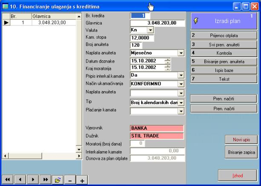This screenshot has width=261, height=186.
Task: Exit via the Izhod button
Action: coord(237,175)
